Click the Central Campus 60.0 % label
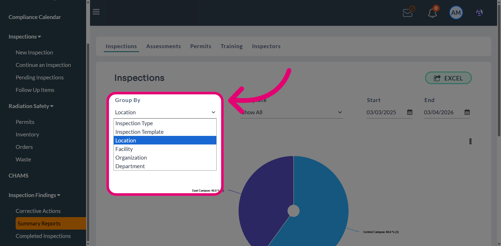This screenshot has width=501, height=246. [381, 232]
